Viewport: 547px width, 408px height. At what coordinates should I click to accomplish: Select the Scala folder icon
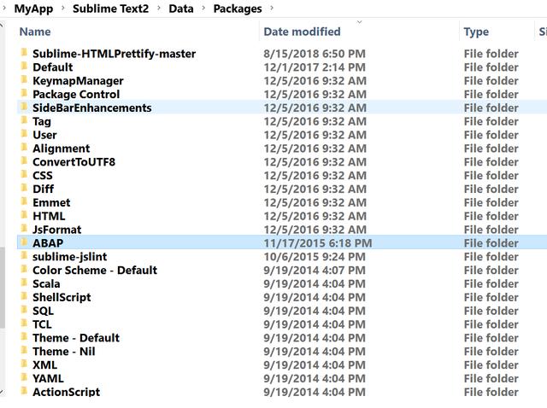coord(24,283)
